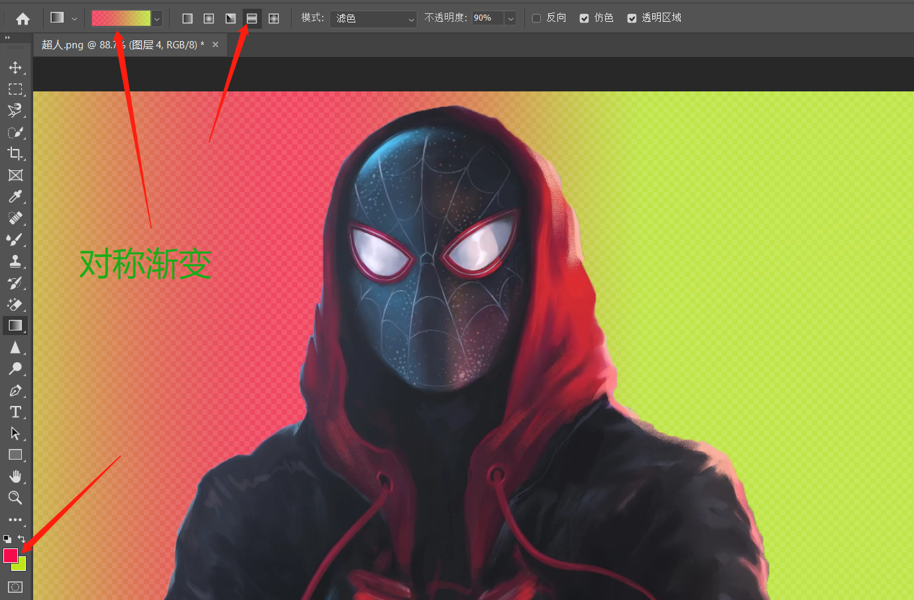Select the Eraser tool
The image size is (914, 600).
tap(15, 304)
